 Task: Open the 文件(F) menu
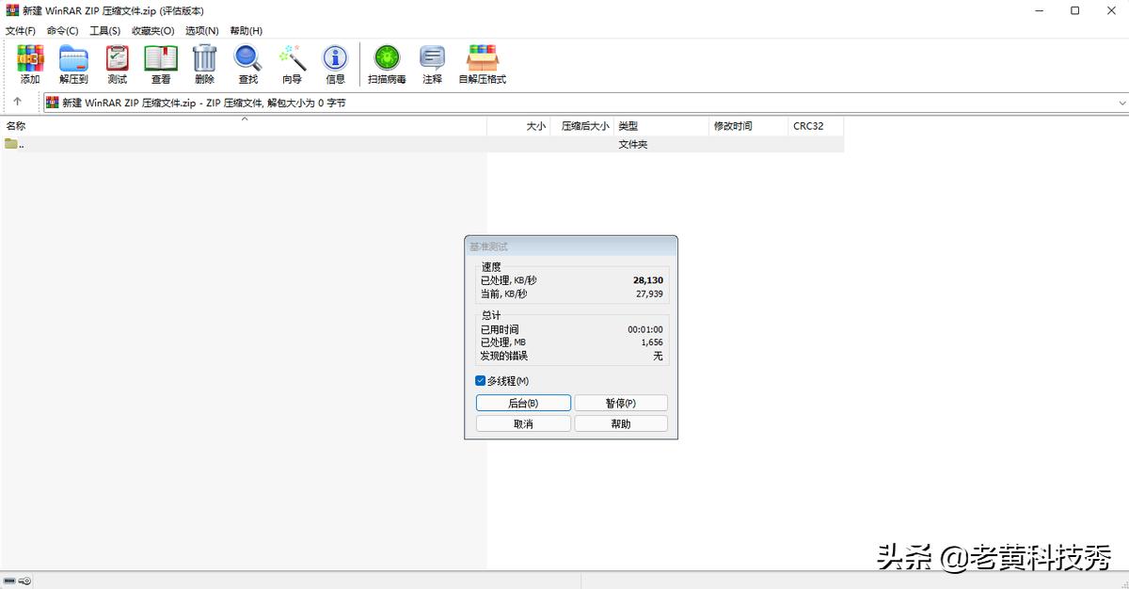click(22, 30)
